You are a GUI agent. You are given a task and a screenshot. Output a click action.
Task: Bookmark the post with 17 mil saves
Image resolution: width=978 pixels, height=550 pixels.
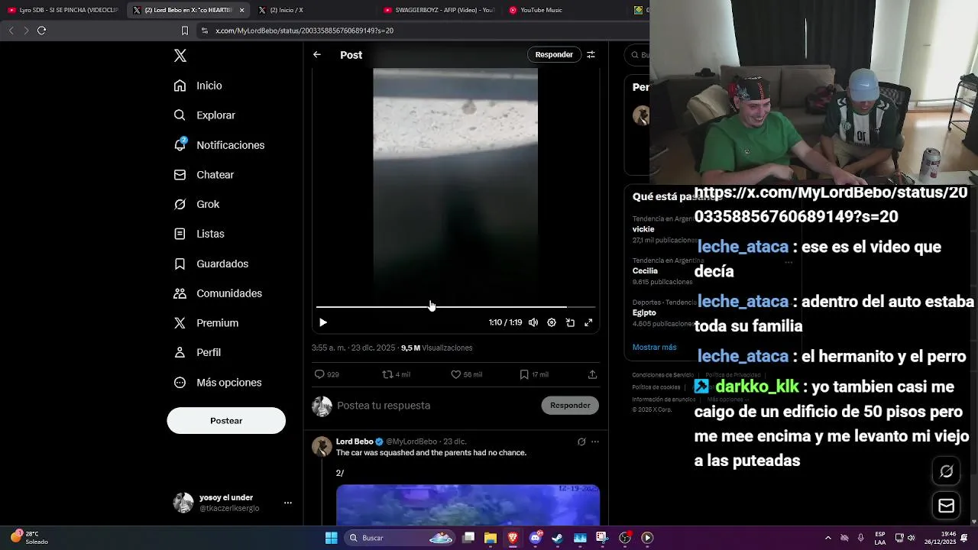(524, 374)
